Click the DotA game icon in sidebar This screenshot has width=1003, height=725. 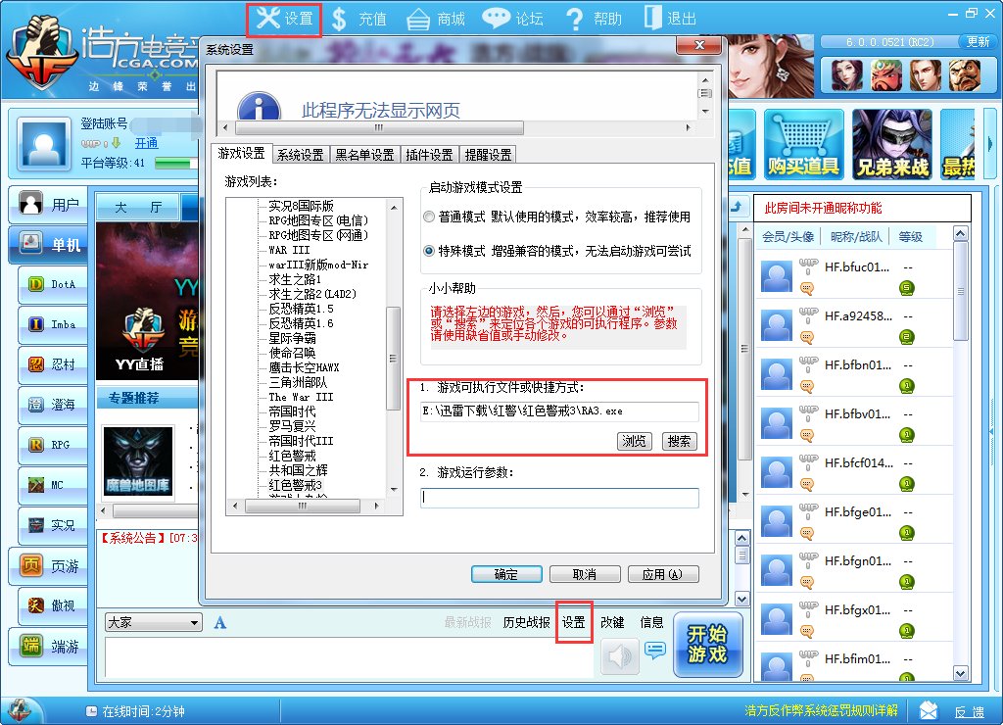tap(35, 283)
